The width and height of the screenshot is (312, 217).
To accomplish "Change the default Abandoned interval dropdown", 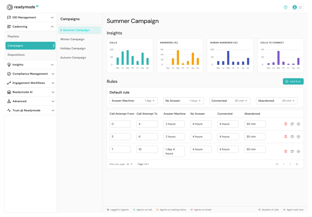I will (x=277, y=101).
